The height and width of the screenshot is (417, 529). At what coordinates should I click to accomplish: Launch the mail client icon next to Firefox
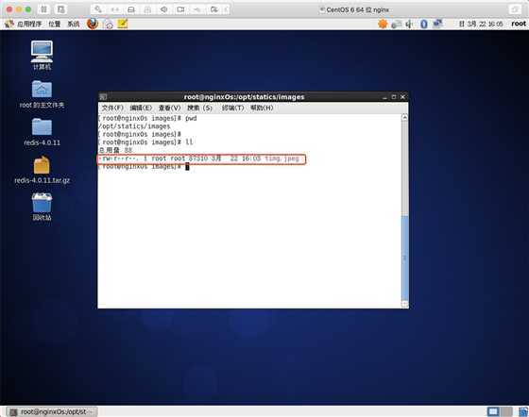coord(109,24)
